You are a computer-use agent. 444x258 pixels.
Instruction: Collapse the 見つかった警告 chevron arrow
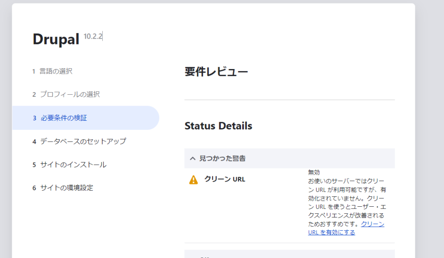(193, 159)
